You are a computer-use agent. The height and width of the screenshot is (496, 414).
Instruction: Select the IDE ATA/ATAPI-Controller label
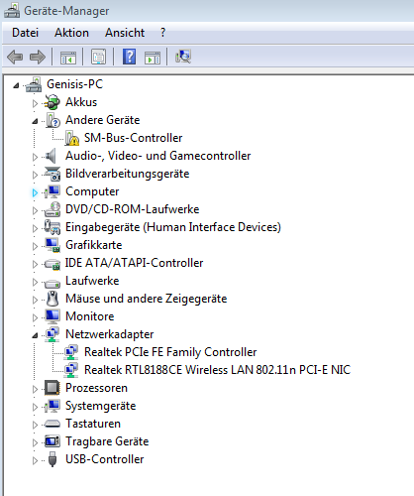135,263
